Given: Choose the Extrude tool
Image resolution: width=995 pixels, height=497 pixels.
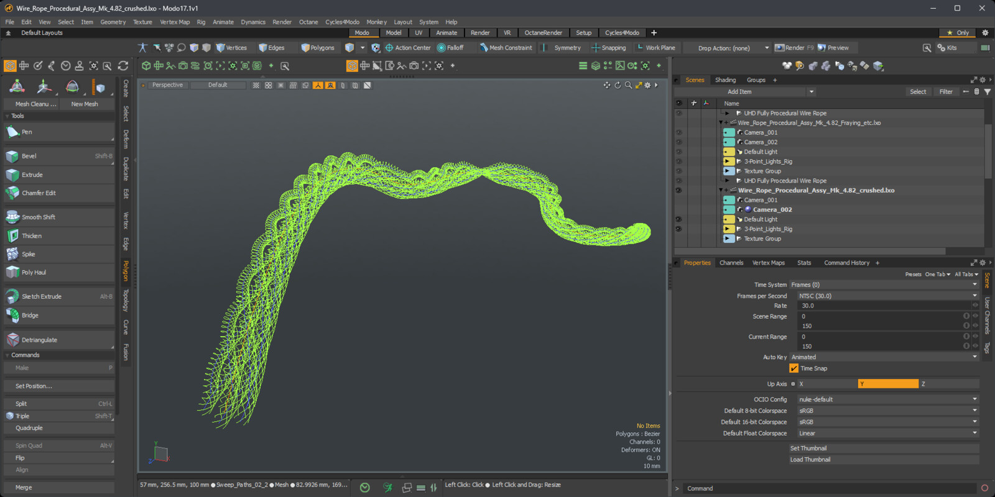Looking at the screenshot, I should tap(59, 175).
